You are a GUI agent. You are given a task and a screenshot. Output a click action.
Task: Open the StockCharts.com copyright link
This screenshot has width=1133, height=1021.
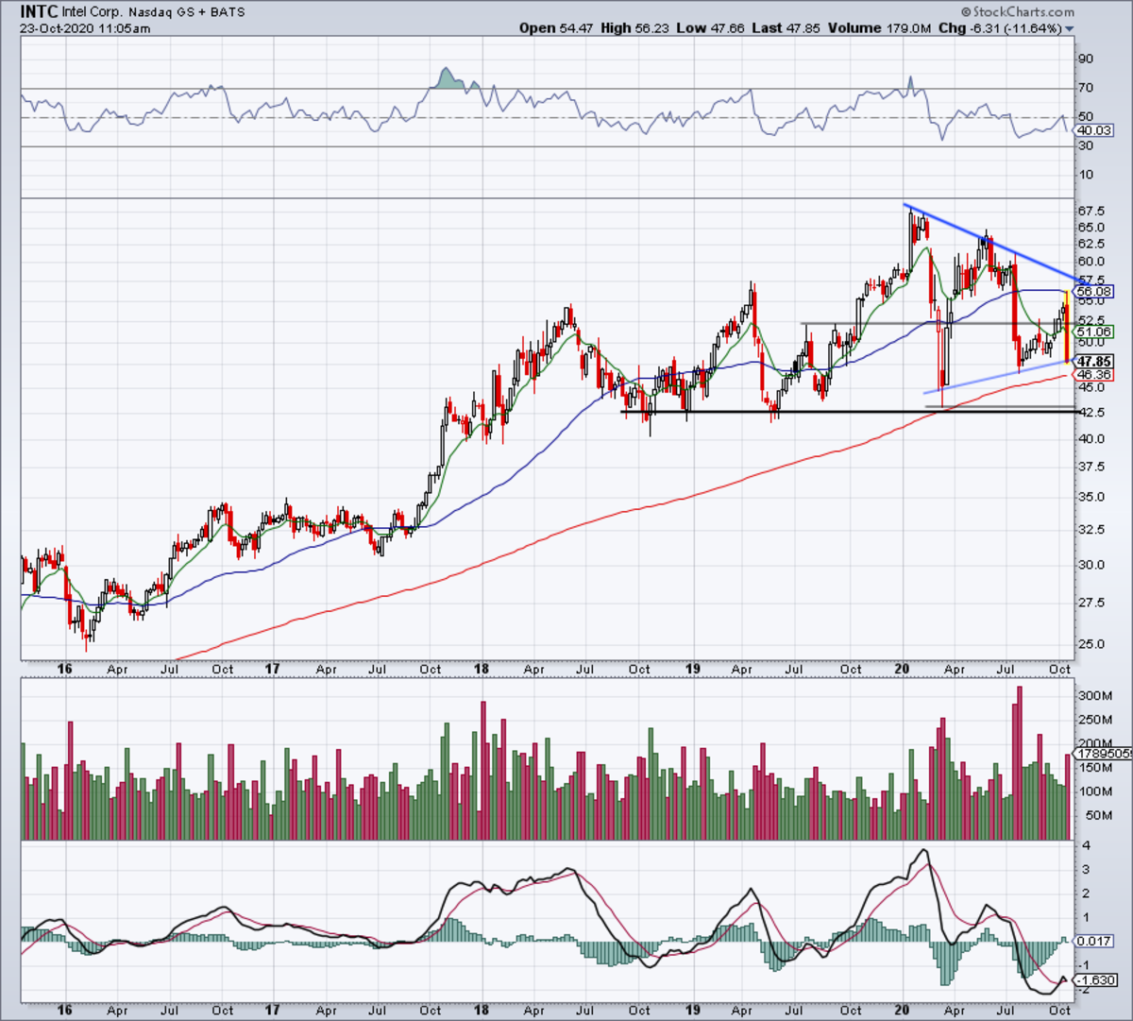pyautogui.click(x=1017, y=12)
